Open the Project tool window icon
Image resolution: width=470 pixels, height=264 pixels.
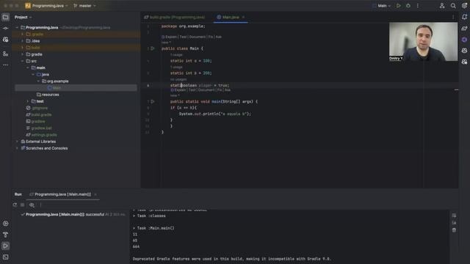tap(5, 17)
